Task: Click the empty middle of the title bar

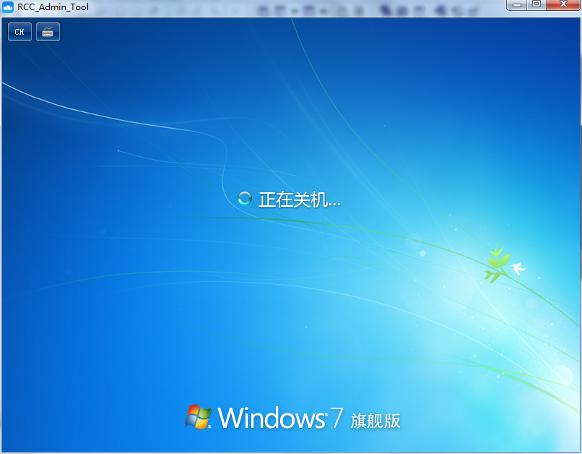Action: pyautogui.click(x=181, y=7)
